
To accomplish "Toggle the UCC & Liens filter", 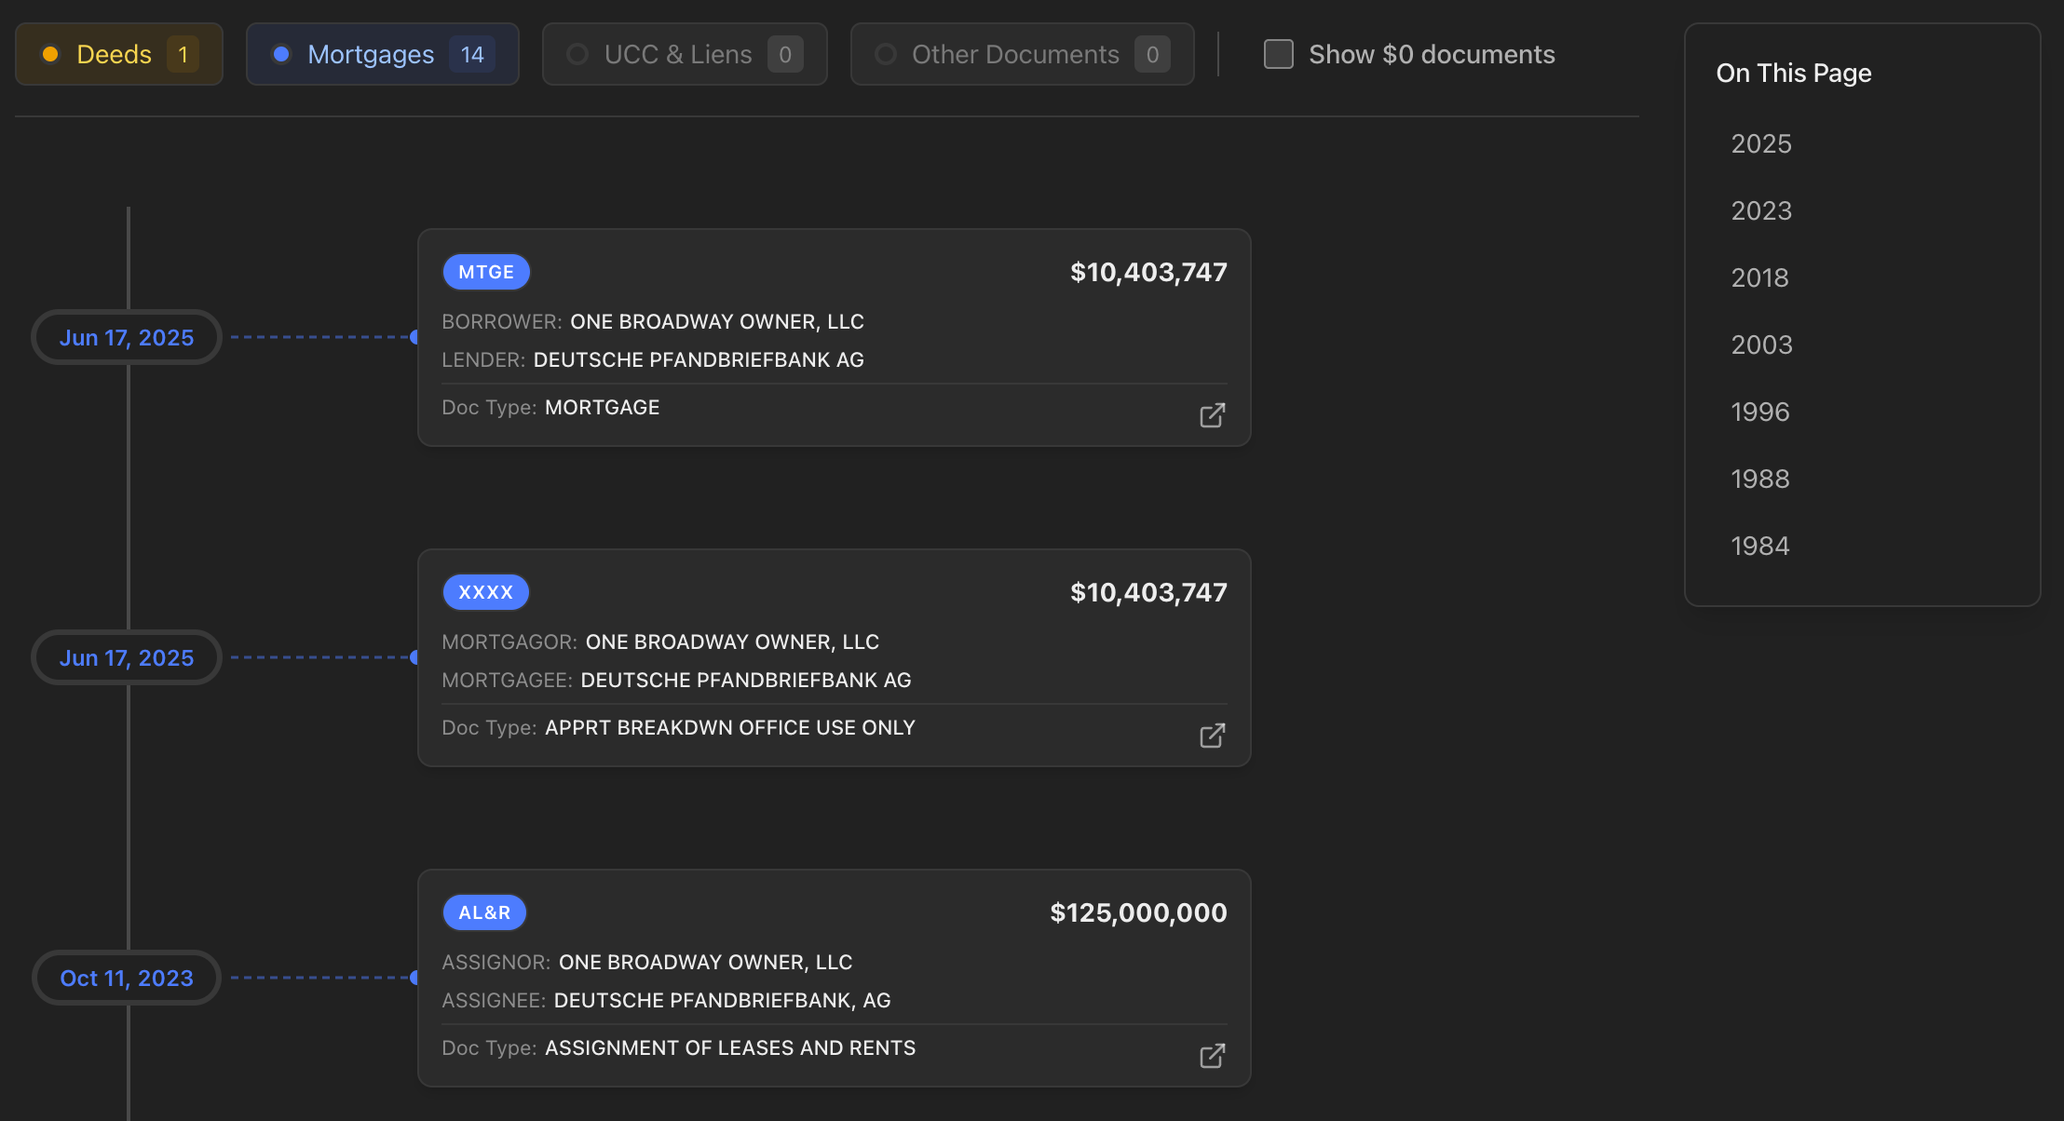I will tap(685, 54).
